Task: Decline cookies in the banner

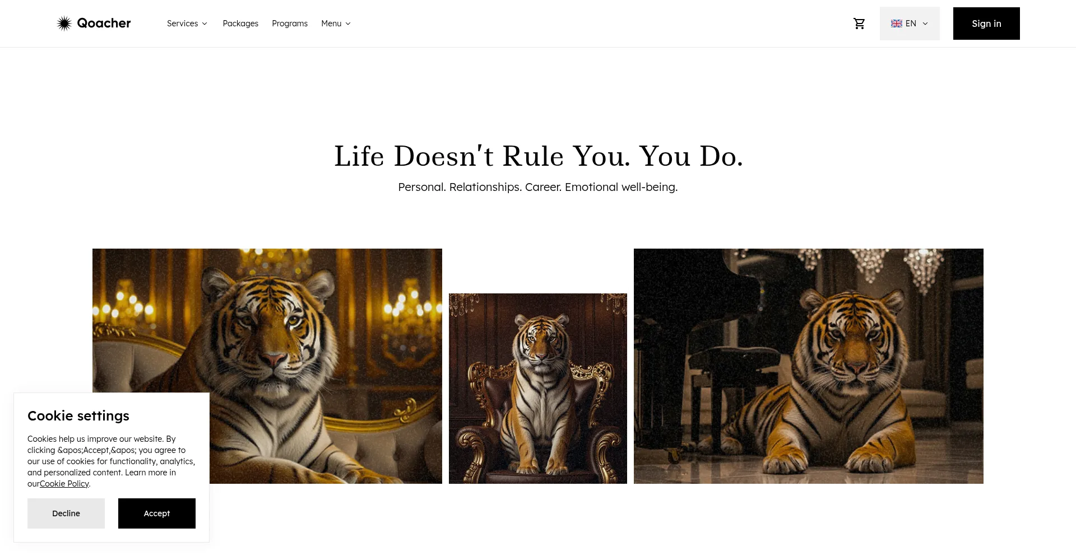Action: point(66,513)
